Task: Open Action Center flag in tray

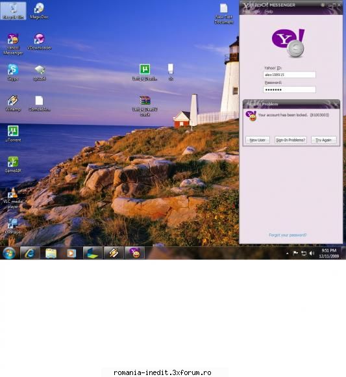Action: tap(295, 253)
